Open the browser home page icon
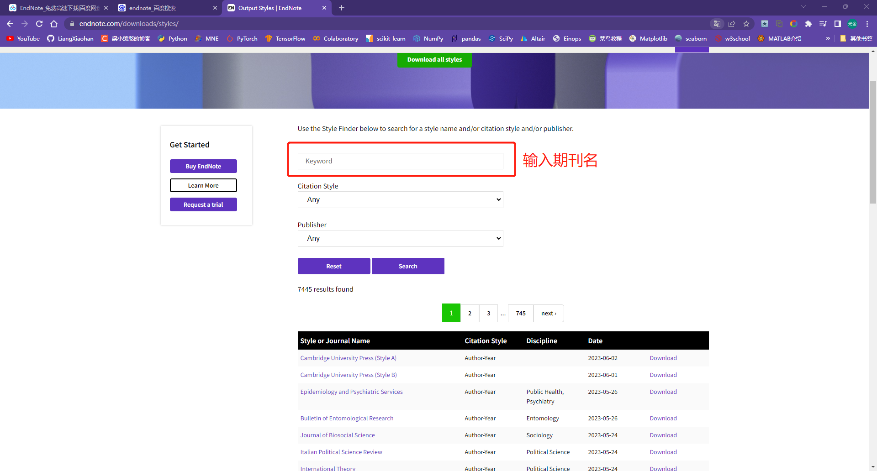This screenshot has width=877, height=471. [x=54, y=24]
